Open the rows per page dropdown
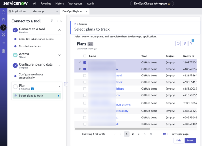The height and width of the screenshot is (146, 202). point(165,134)
